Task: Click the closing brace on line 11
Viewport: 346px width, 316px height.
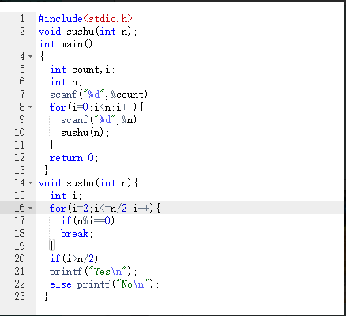Action: click(51, 145)
